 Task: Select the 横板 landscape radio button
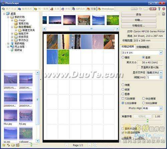pyautogui.click(x=123, y=57)
